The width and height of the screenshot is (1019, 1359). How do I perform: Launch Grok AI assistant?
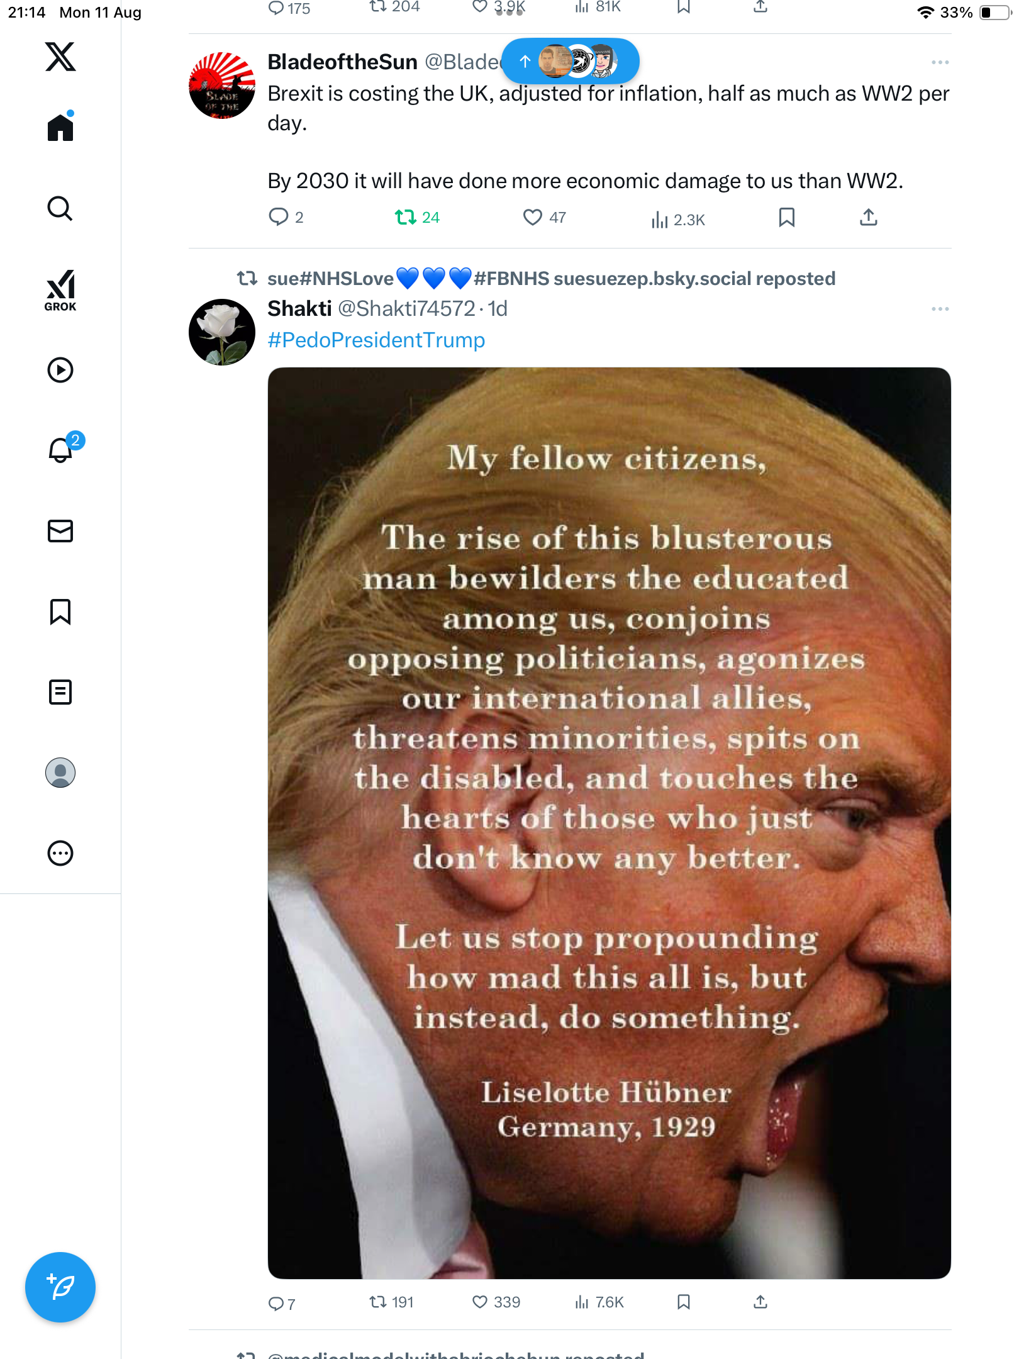[60, 290]
